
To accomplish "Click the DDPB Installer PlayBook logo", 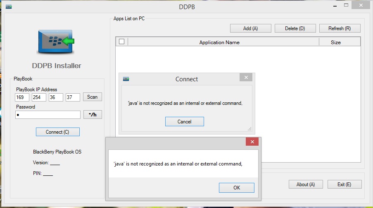I will 55,42.
